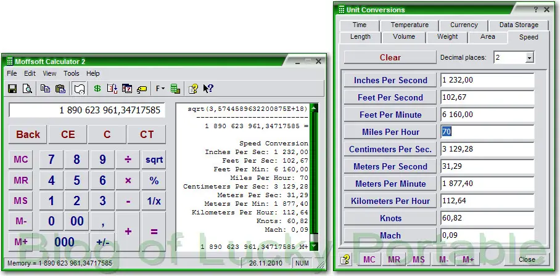Open the Tools menu
Image resolution: width=560 pixels, height=276 pixels.
(x=72, y=73)
